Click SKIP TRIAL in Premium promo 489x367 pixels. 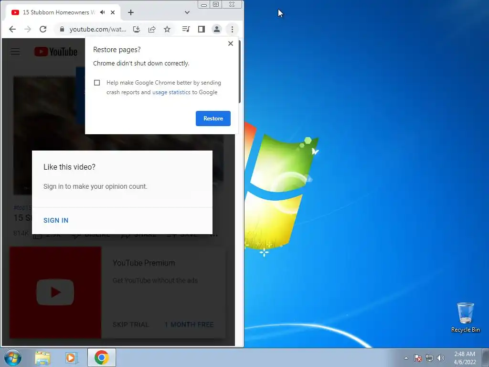coord(131,324)
